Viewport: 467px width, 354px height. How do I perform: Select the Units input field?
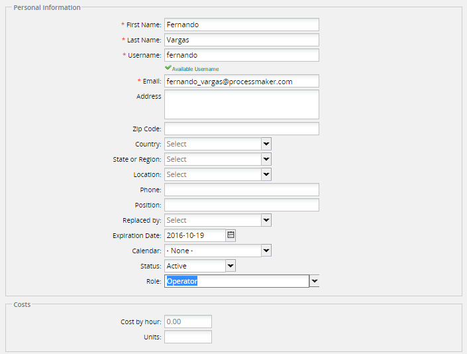tap(187, 337)
